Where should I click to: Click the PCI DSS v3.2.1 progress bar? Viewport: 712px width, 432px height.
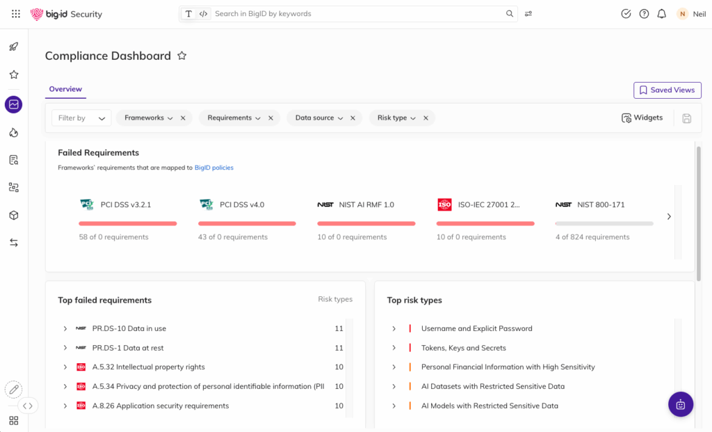click(128, 223)
